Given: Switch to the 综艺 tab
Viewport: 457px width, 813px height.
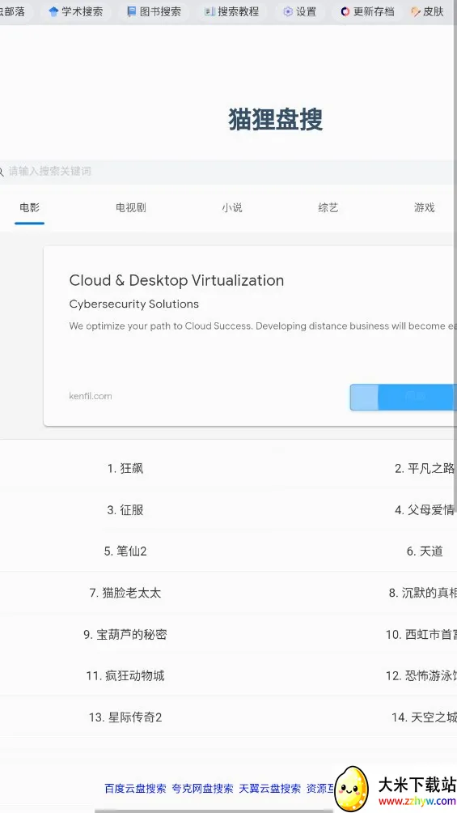Looking at the screenshot, I should [328, 208].
